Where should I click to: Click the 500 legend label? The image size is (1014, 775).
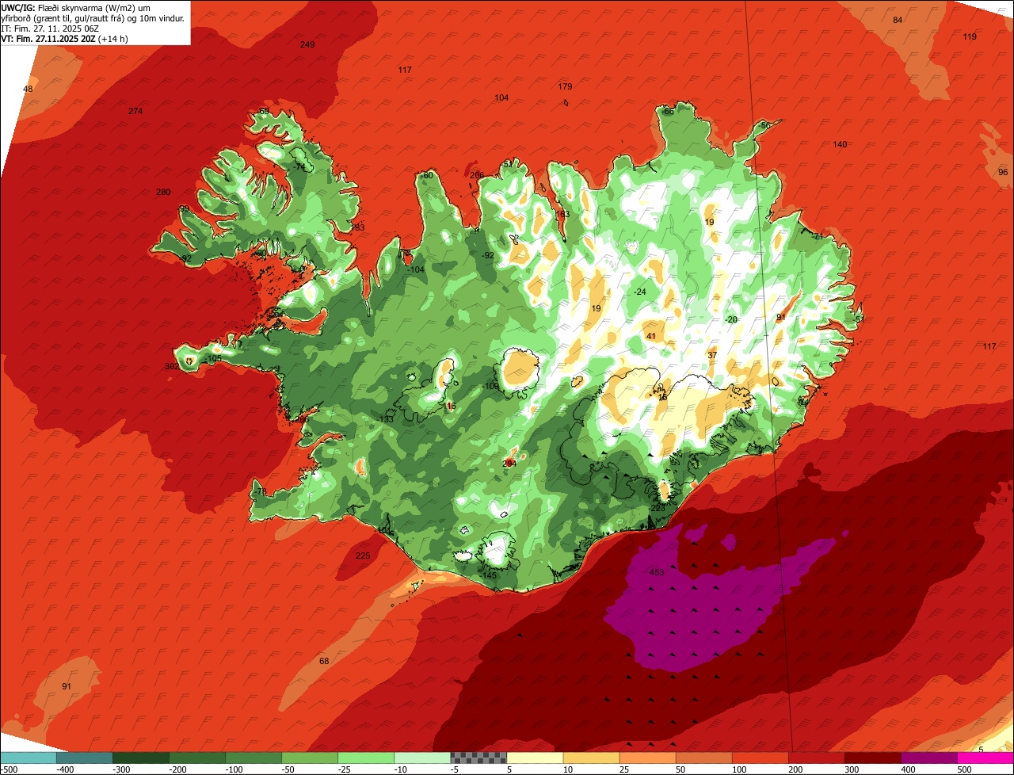964,769
